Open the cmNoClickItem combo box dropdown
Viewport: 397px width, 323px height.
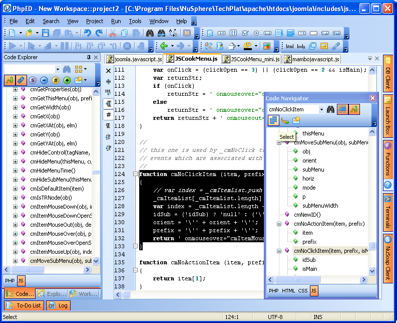pyautogui.click(x=321, y=110)
